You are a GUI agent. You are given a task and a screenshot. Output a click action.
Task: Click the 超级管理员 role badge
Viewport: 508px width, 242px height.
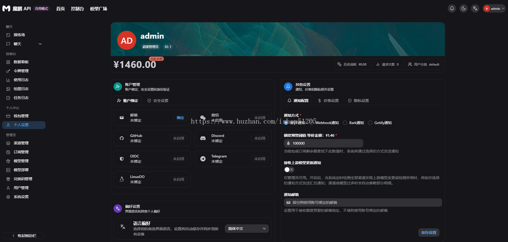(x=150, y=47)
